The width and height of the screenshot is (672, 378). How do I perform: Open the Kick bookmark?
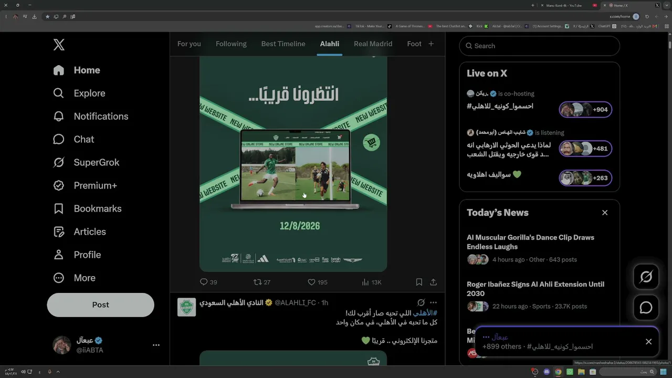482,26
